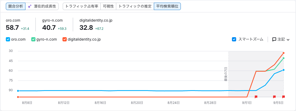
Task: Click the red note flag at chart's right edge
Action: click(284, 97)
